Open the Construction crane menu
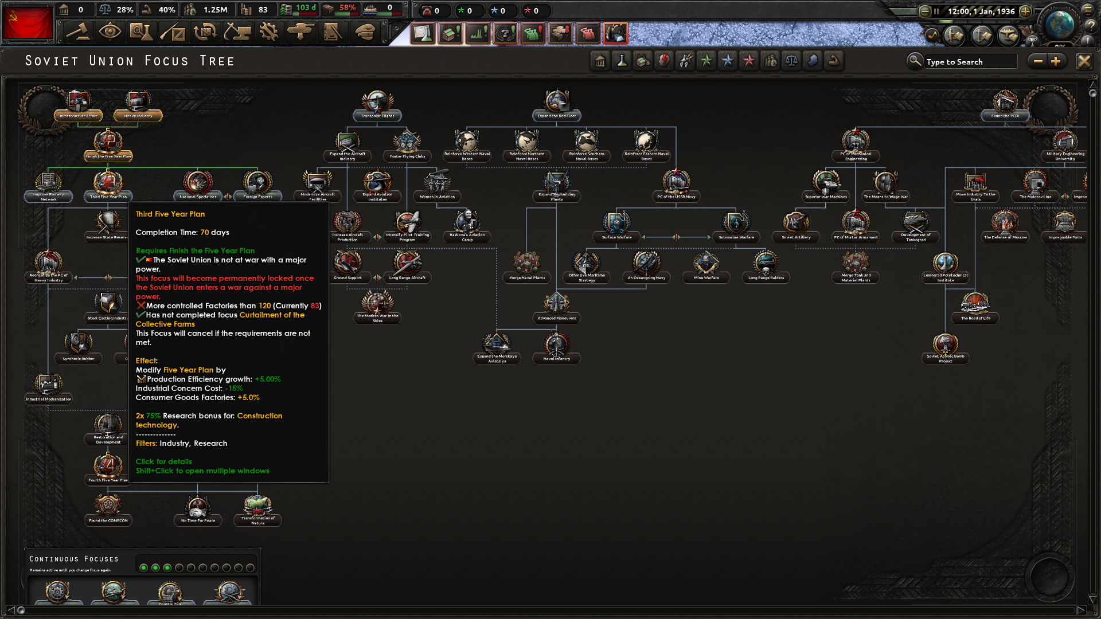The height and width of the screenshot is (619, 1101). (237, 32)
